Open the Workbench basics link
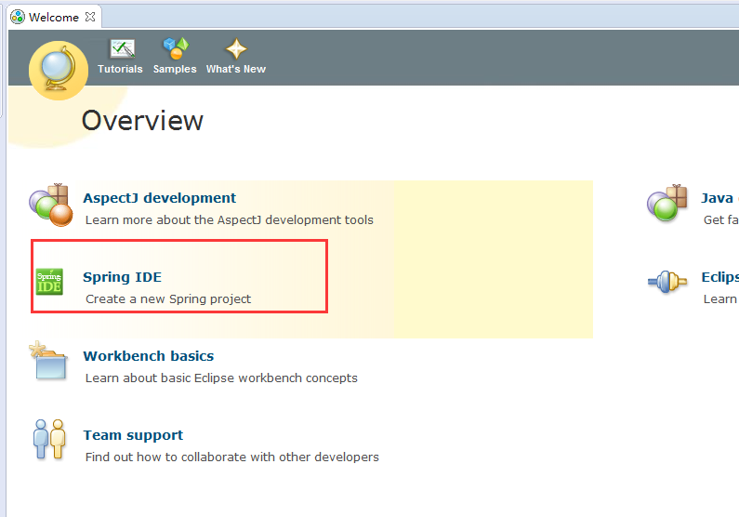This screenshot has height=517, width=739. pyautogui.click(x=149, y=356)
